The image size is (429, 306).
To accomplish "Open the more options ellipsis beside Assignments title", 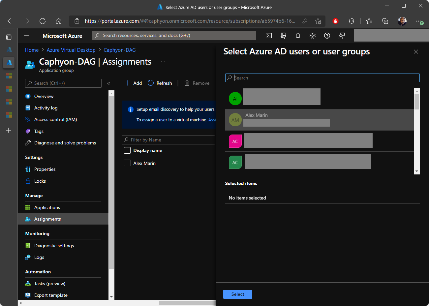I will point(163,62).
